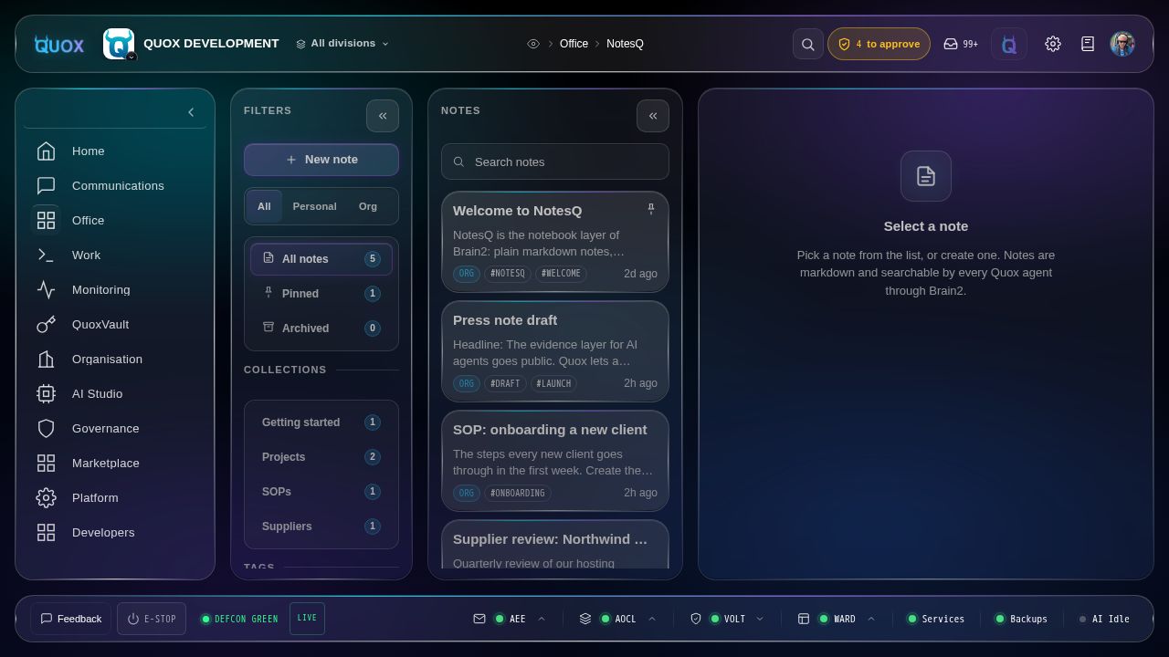1169x657 pixels.
Task: Click the Quox assistant Q icon
Action: point(1009,44)
